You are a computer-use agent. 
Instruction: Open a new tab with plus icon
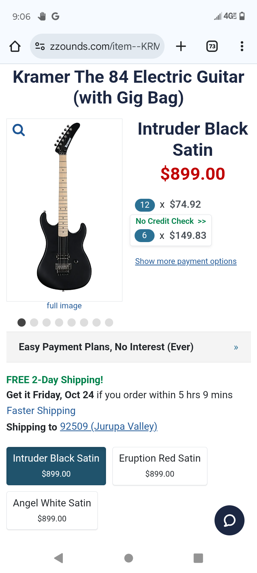click(x=181, y=46)
